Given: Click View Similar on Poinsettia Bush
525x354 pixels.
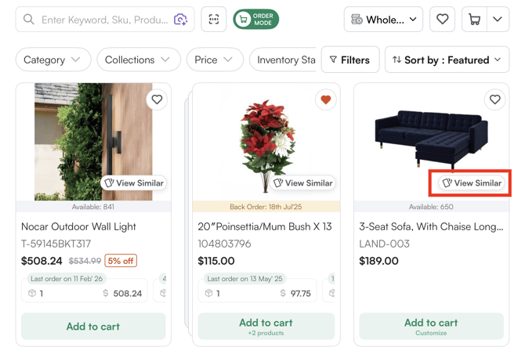Looking at the screenshot, I should [303, 183].
